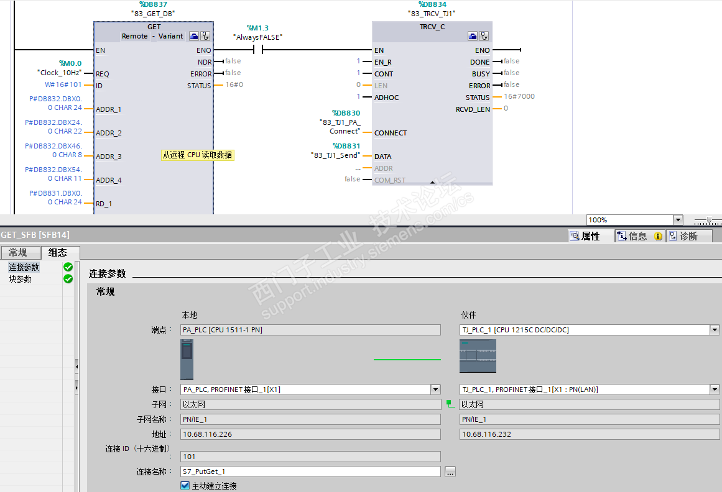Select the Clock_10Hz operand at REQ
The width and height of the screenshot is (722, 492).
pyautogui.click(x=60, y=73)
